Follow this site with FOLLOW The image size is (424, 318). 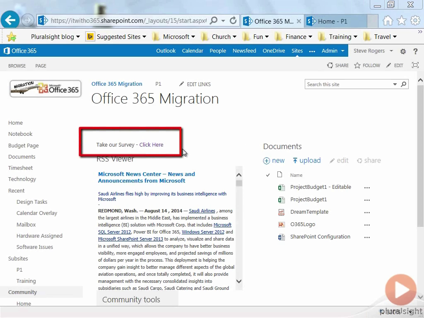click(367, 65)
